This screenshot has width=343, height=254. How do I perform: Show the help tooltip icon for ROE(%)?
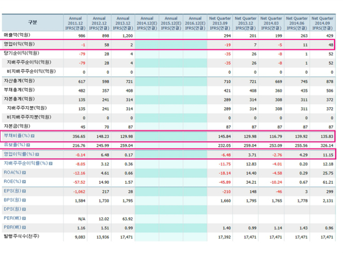(x=24, y=182)
